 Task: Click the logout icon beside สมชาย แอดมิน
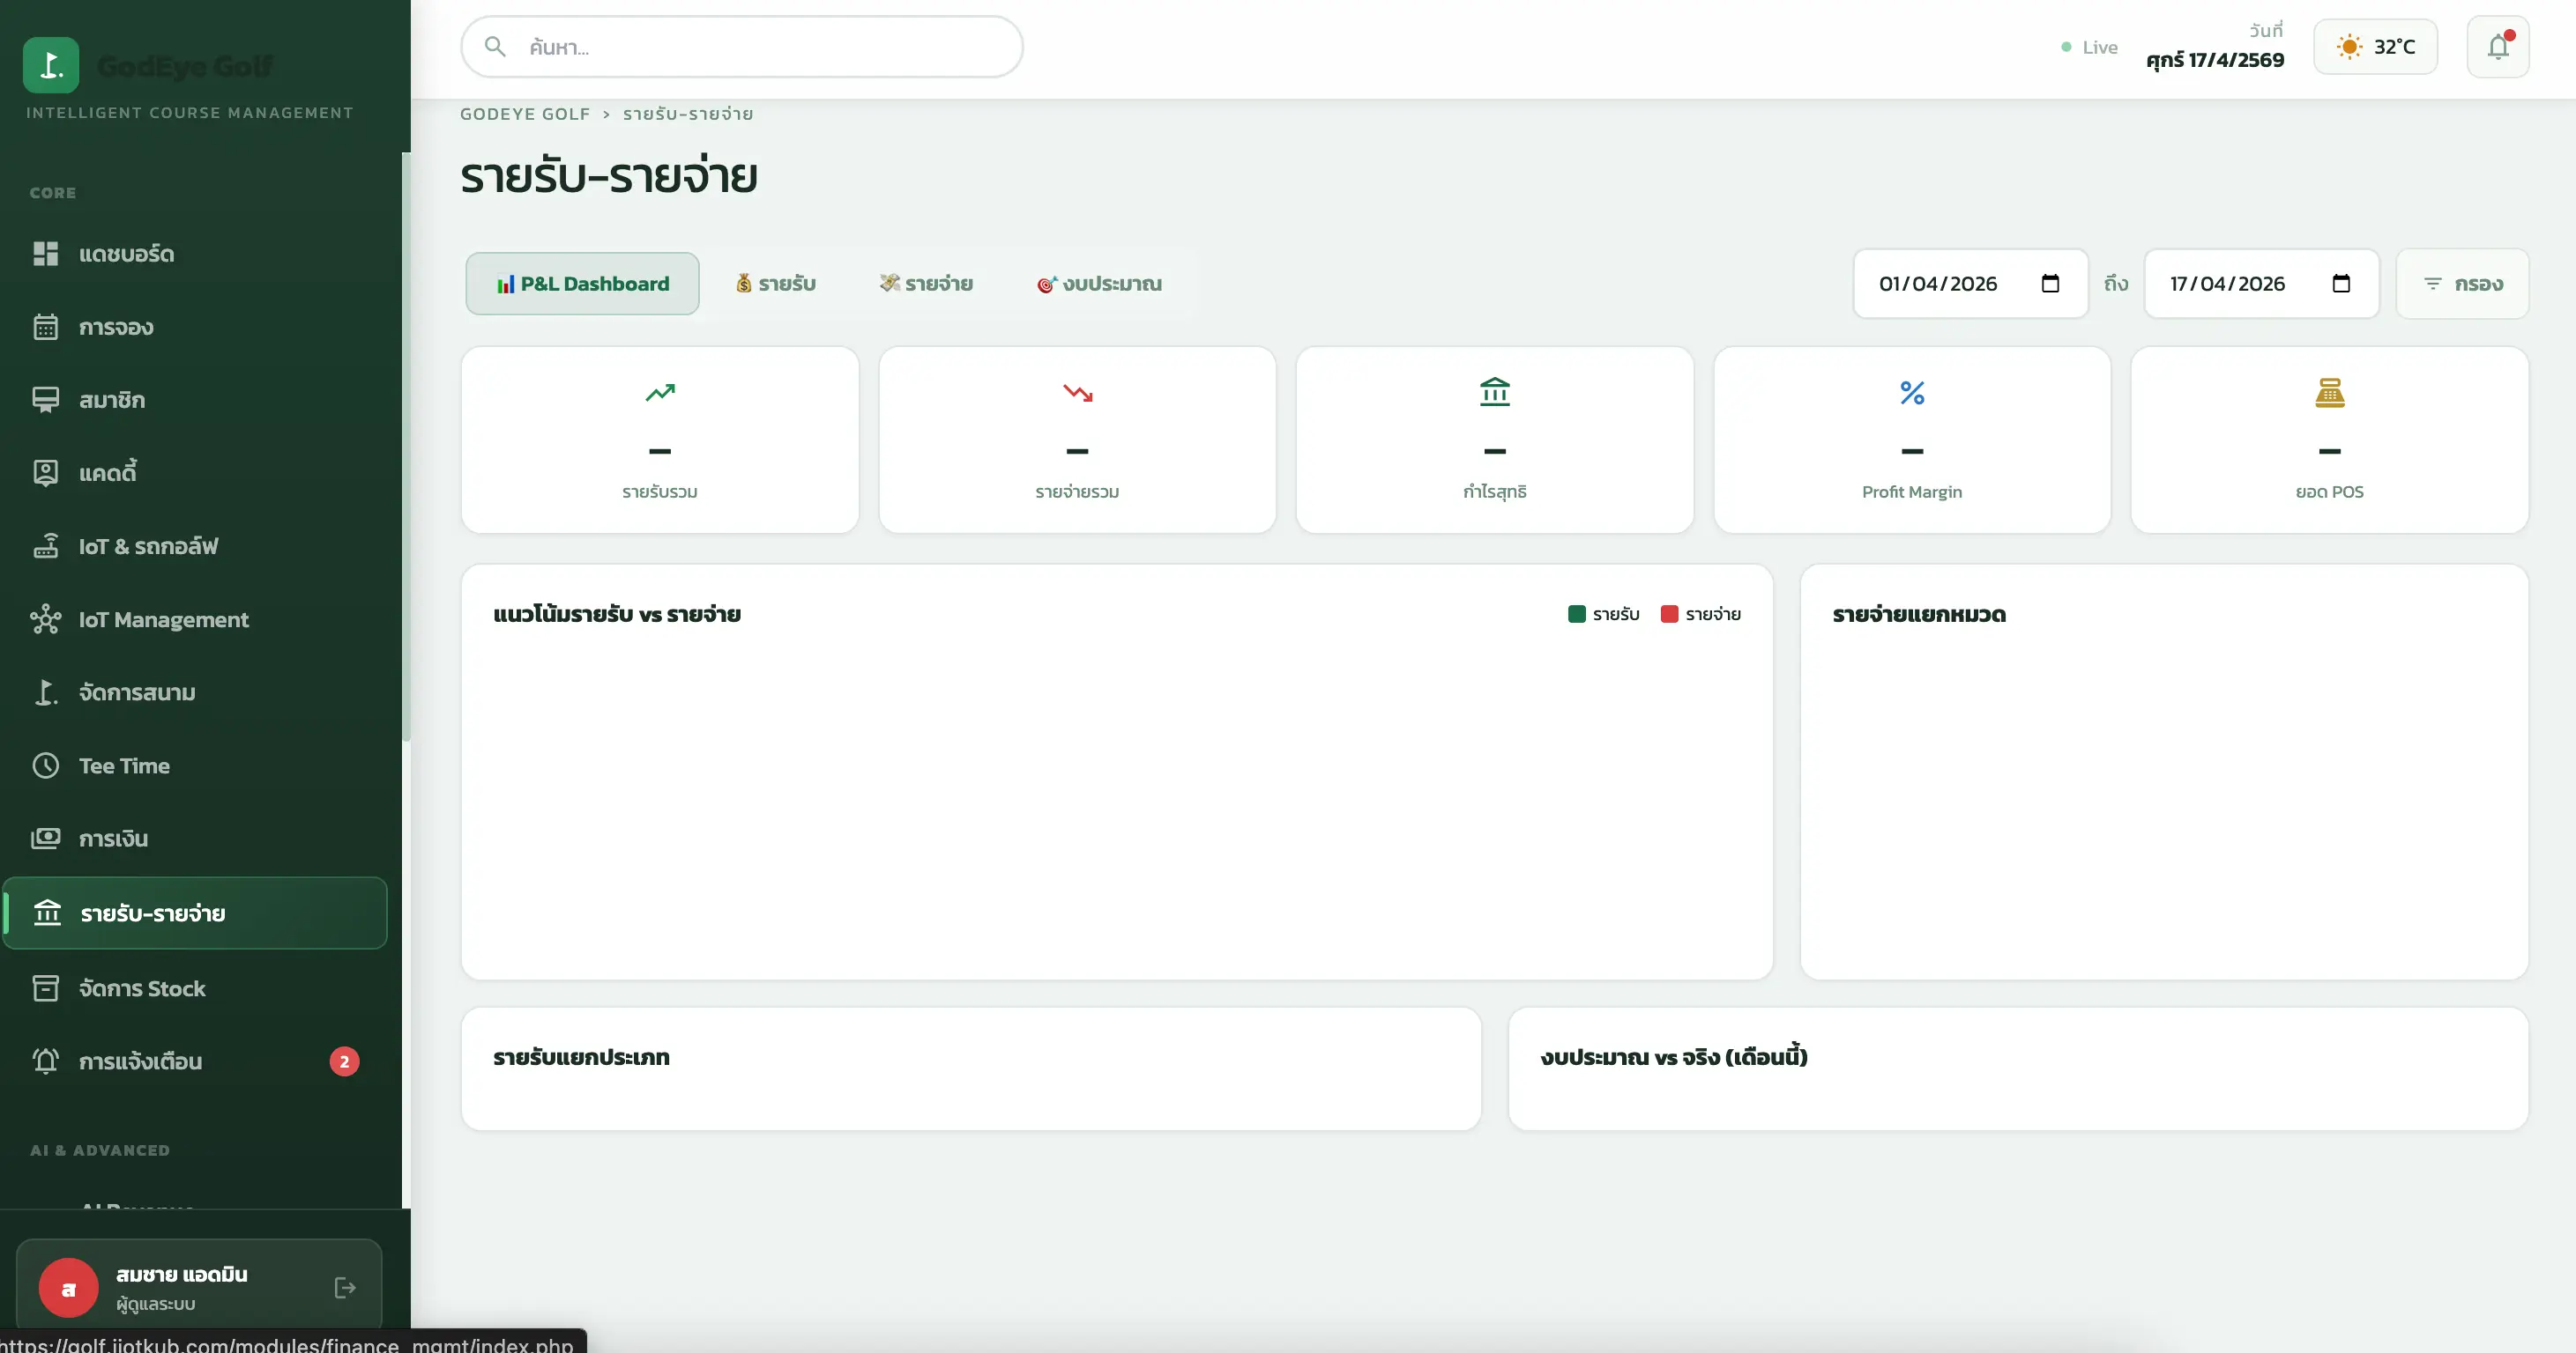[345, 1287]
